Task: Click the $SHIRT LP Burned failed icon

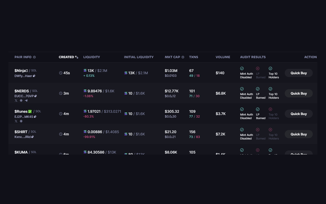Action: pos(257,130)
